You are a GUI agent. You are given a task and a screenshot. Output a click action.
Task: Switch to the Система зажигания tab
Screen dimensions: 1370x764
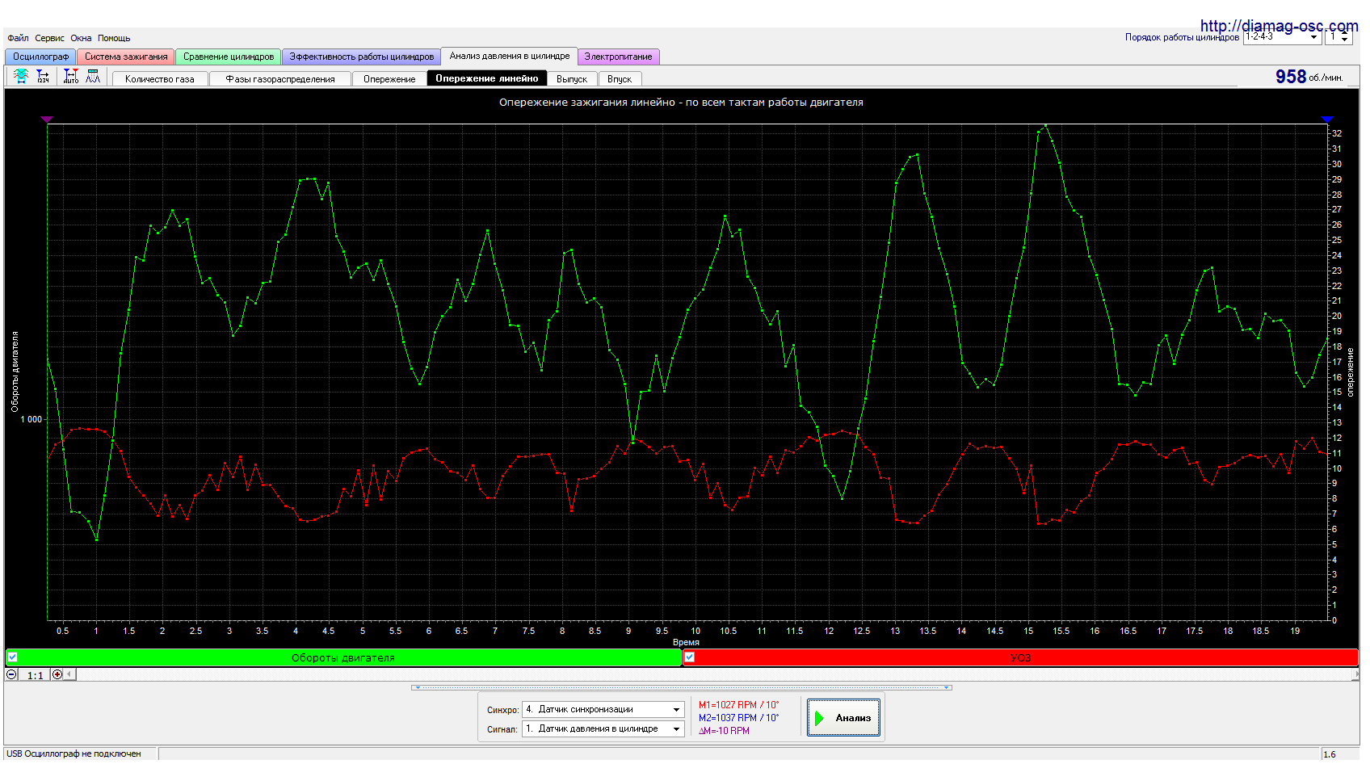(x=126, y=57)
